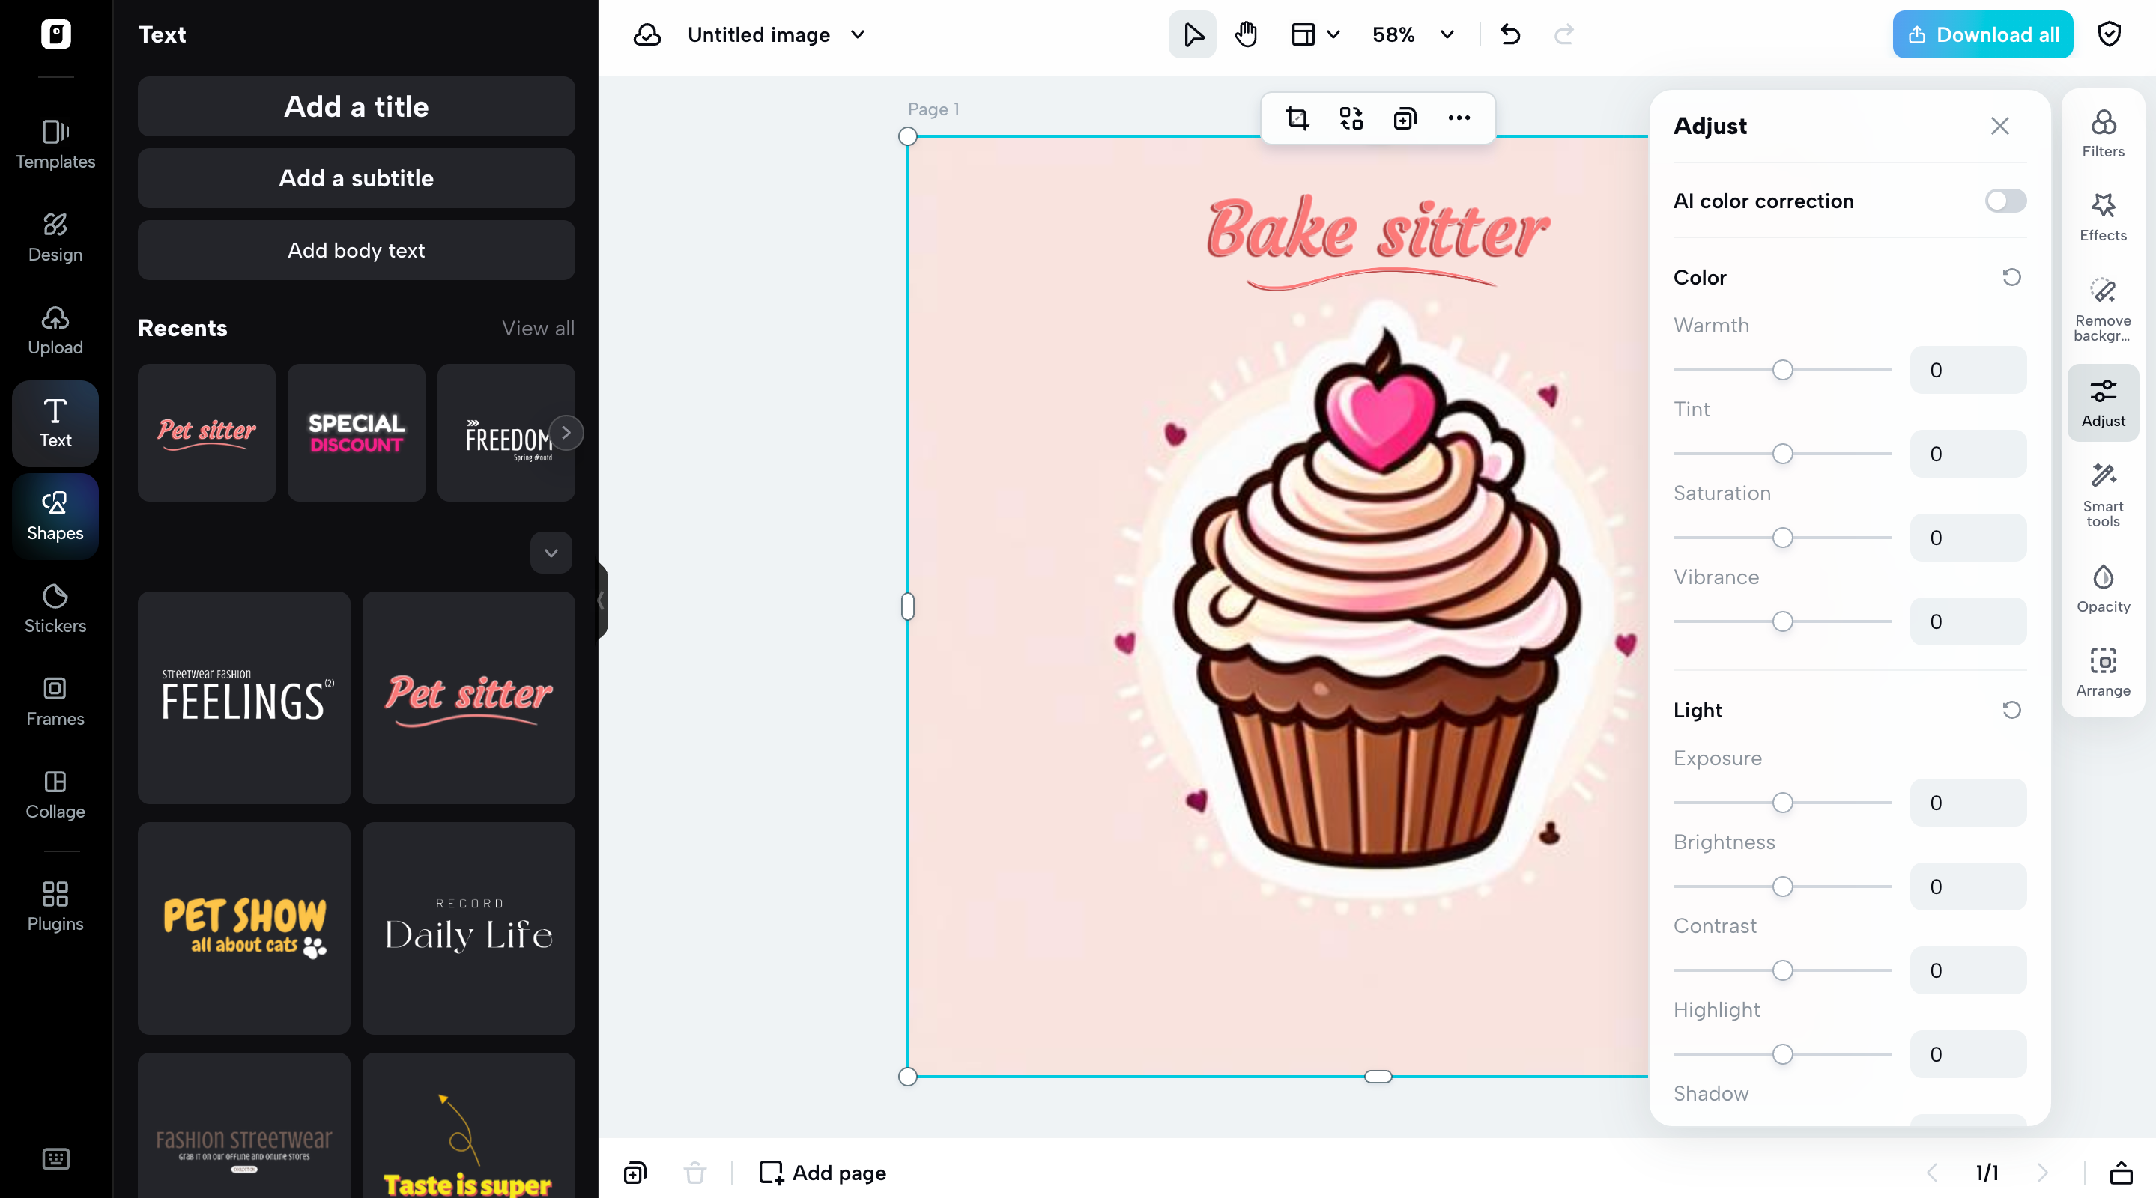Open keyboard shortcuts icon at bottom

point(55,1158)
